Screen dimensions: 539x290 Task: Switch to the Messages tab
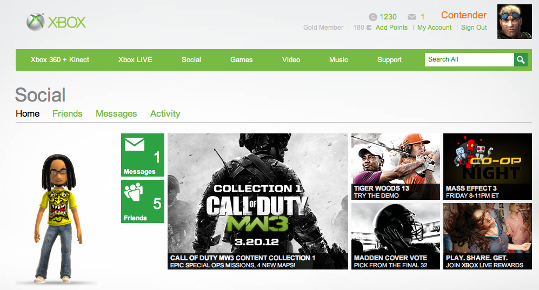click(116, 113)
